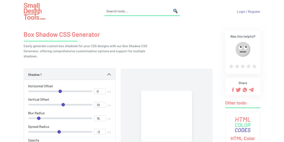Click the Was this helpful? text
Screen dimensions: 284x142
[x=243, y=36]
